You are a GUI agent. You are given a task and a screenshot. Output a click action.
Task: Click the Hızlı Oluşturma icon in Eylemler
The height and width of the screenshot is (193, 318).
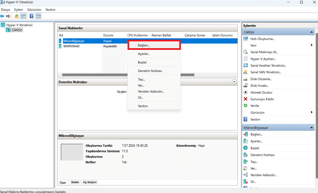246,39
